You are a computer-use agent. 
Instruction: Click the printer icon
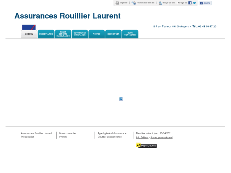[x=117, y=3]
